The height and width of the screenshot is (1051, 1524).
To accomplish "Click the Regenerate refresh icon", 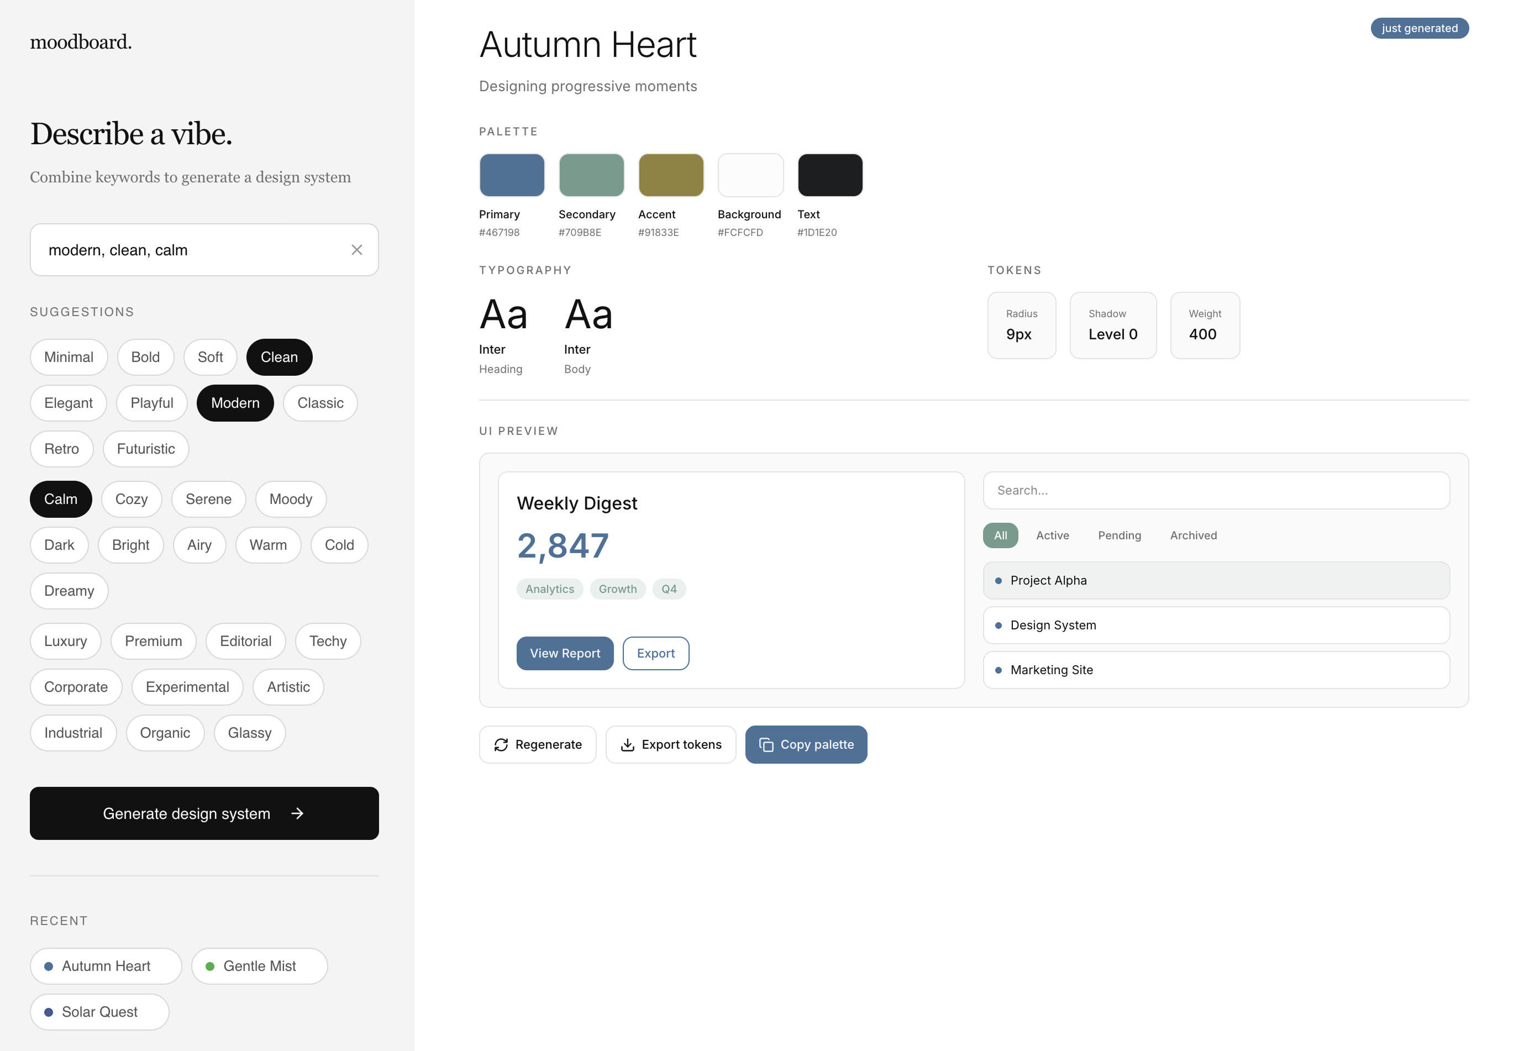I will [x=502, y=744].
